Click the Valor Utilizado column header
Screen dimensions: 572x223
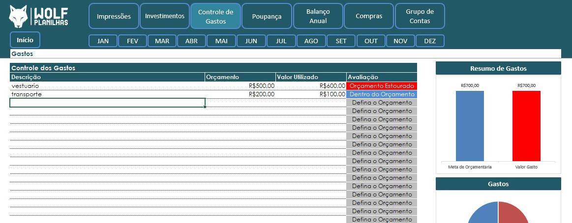pos(311,77)
